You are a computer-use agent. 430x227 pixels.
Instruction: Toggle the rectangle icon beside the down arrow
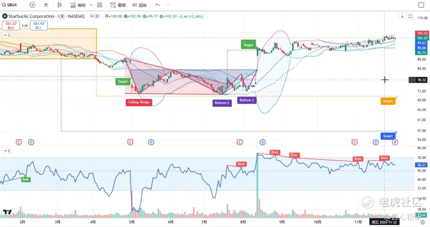410,16
